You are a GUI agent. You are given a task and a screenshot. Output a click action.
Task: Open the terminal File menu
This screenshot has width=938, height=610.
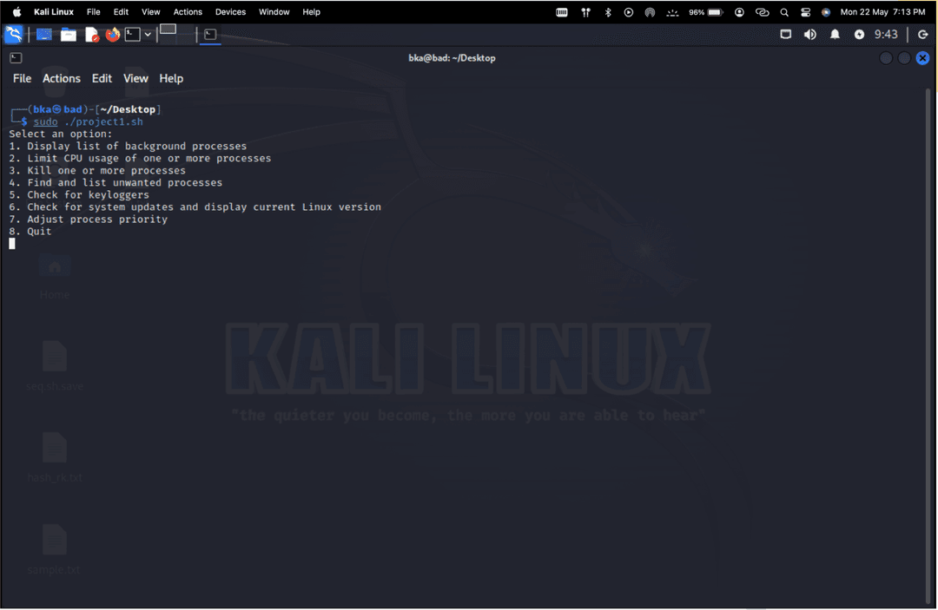pos(22,78)
